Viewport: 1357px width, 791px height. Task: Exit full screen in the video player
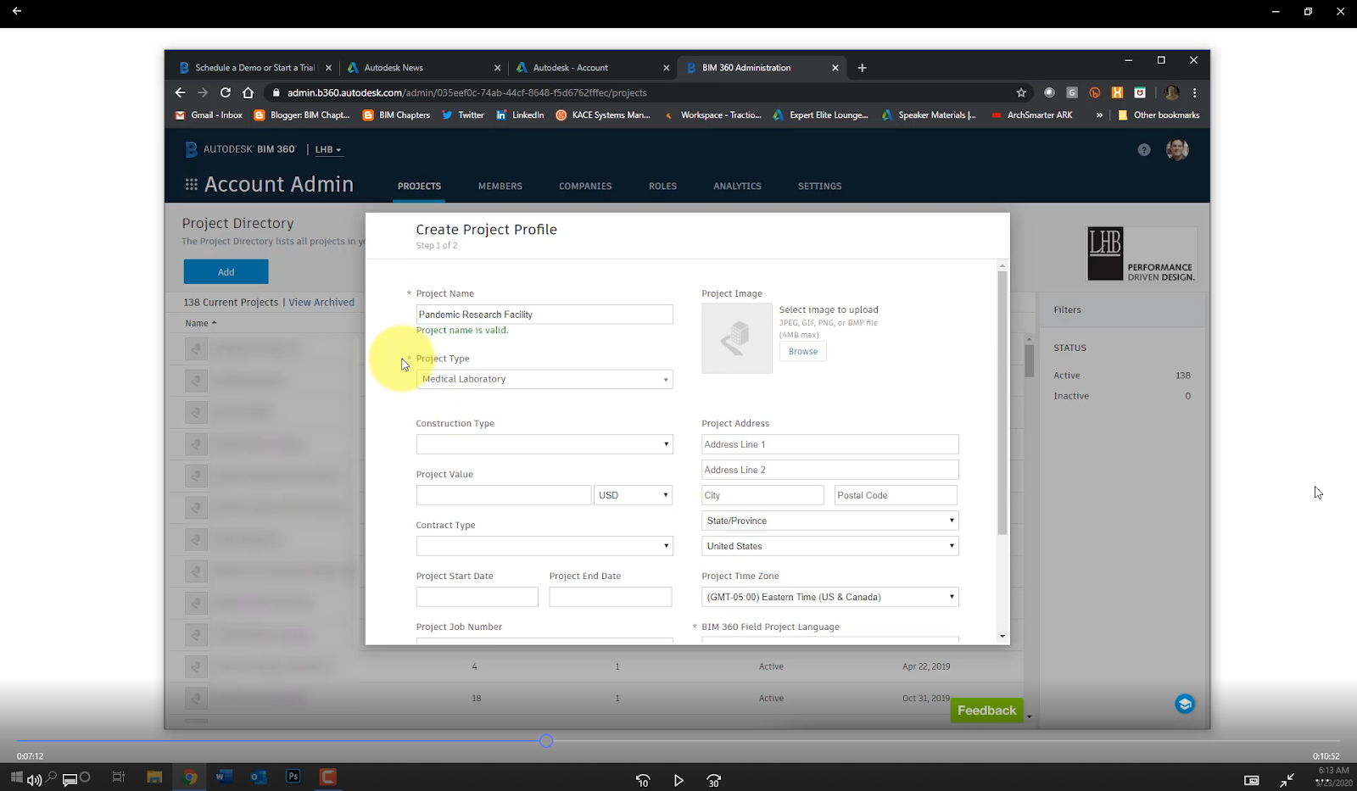1287,780
